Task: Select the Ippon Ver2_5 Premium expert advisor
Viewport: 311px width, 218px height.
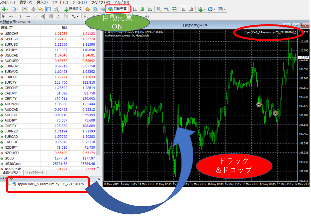Action: point(48,184)
